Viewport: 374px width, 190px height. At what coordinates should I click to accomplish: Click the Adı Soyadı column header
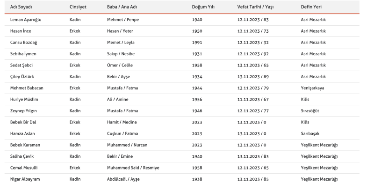(x=21, y=7)
